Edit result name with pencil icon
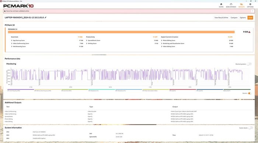 pyautogui.click(x=45, y=17)
